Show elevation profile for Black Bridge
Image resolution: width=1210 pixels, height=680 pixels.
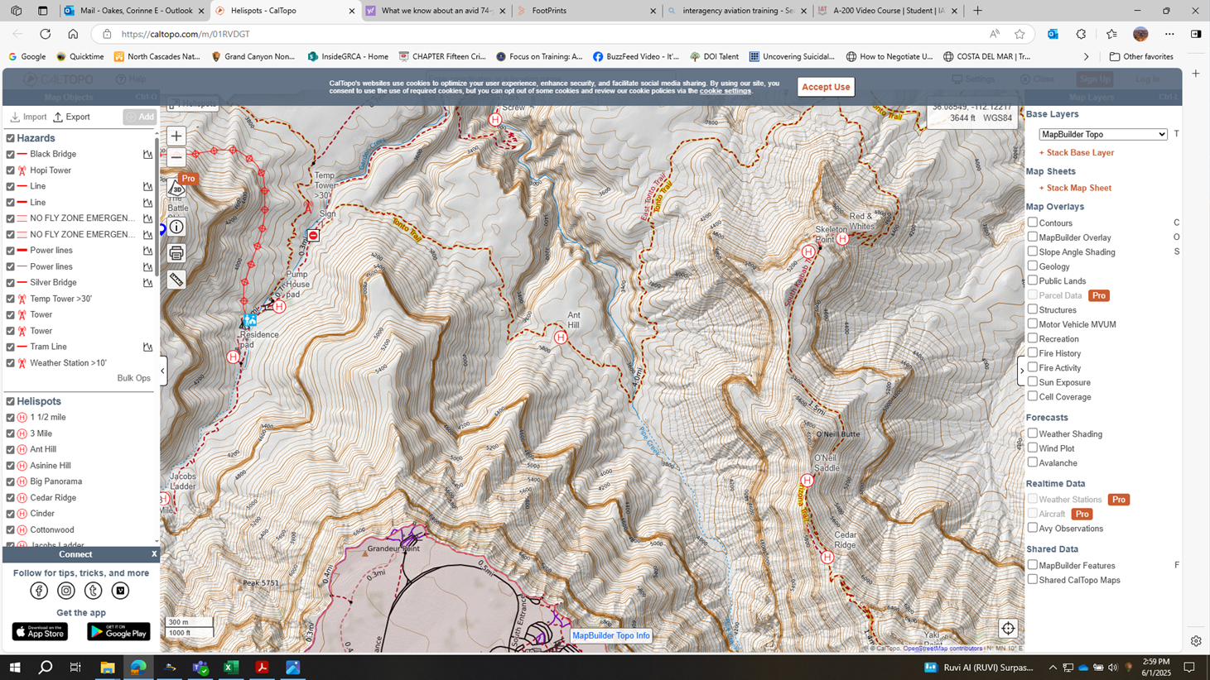click(147, 154)
